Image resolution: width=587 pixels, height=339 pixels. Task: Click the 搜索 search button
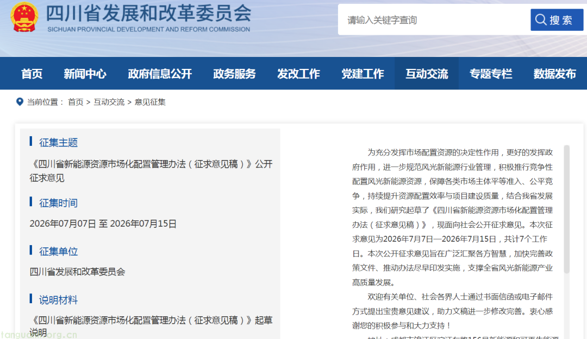tap(557, 20)
